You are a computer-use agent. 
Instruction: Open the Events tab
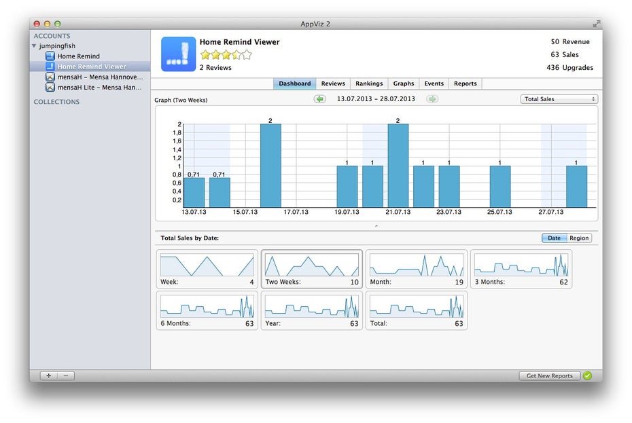pos(434,84)
